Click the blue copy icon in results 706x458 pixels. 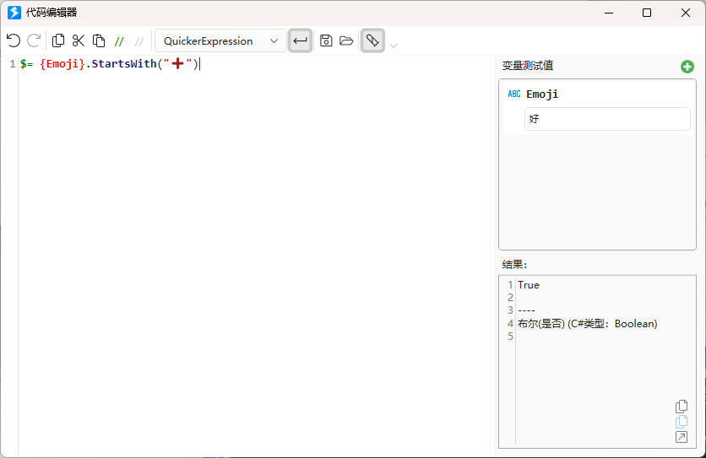[682, 422]
